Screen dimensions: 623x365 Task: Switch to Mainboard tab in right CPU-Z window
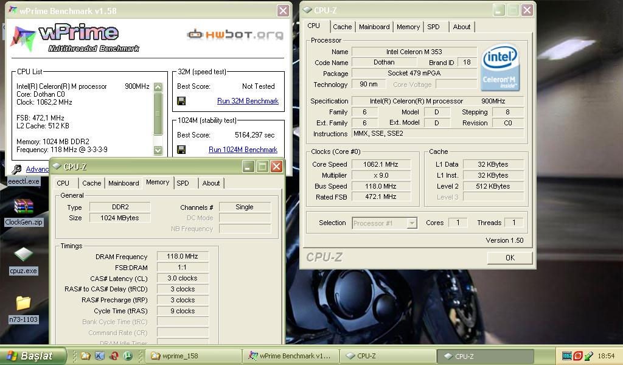pyautogui.click(x=374, y=27)
